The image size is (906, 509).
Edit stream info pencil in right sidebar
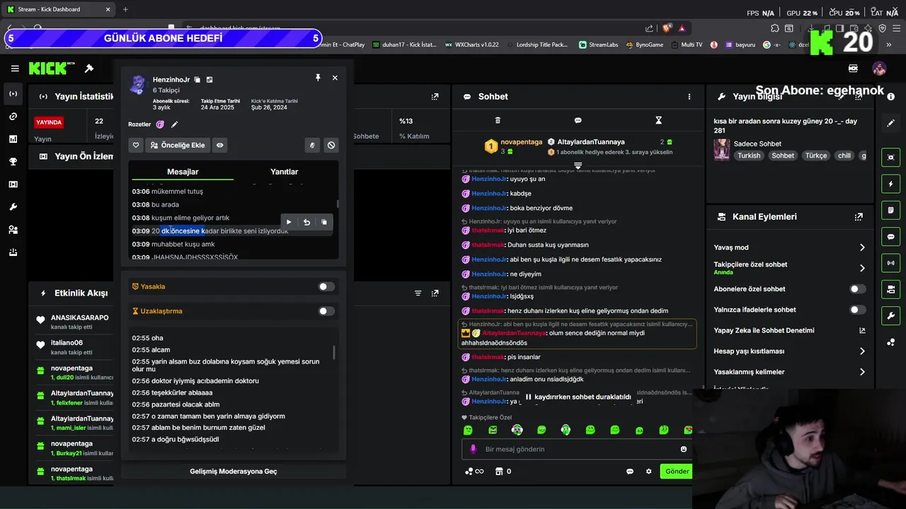[891, 123]
